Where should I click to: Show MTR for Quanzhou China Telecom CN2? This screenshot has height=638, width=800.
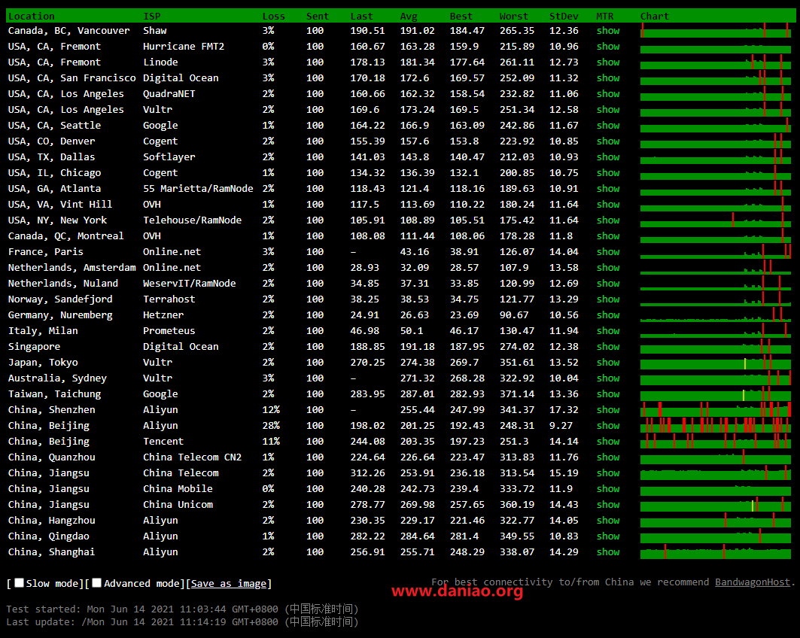click(x=608, y=457)
